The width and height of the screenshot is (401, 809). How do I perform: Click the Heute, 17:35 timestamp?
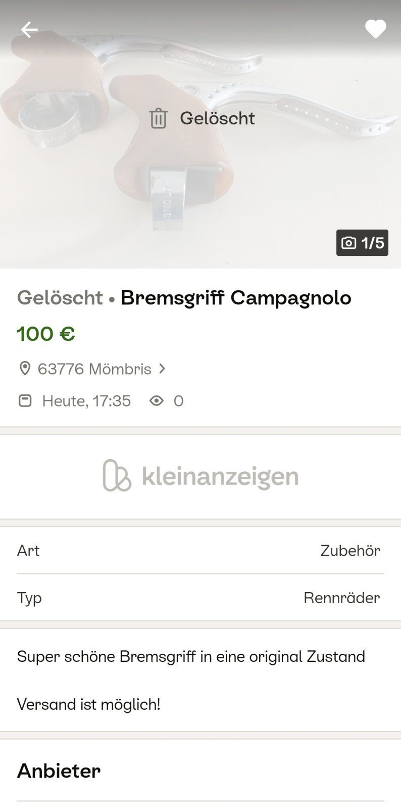pyautogui.click(x=86, y=401)
